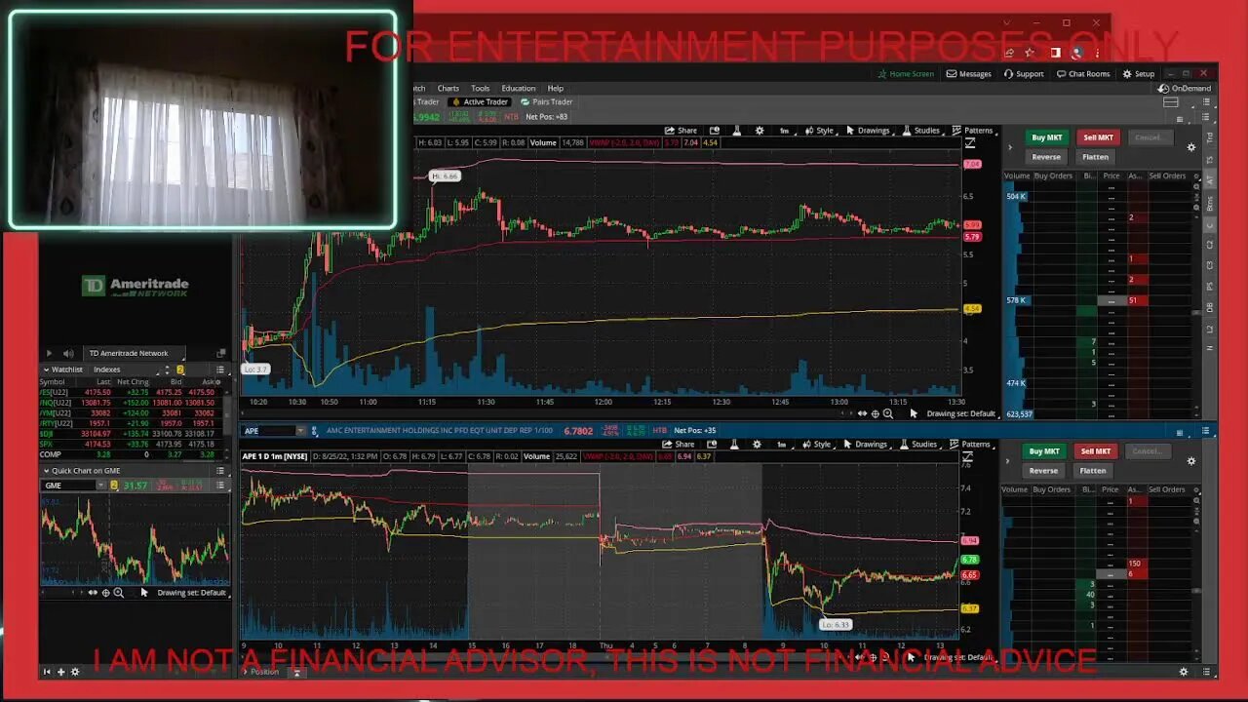Click Price column header in upper ladder
This screenshot has height=702, width=1248.
point(1111,176)
